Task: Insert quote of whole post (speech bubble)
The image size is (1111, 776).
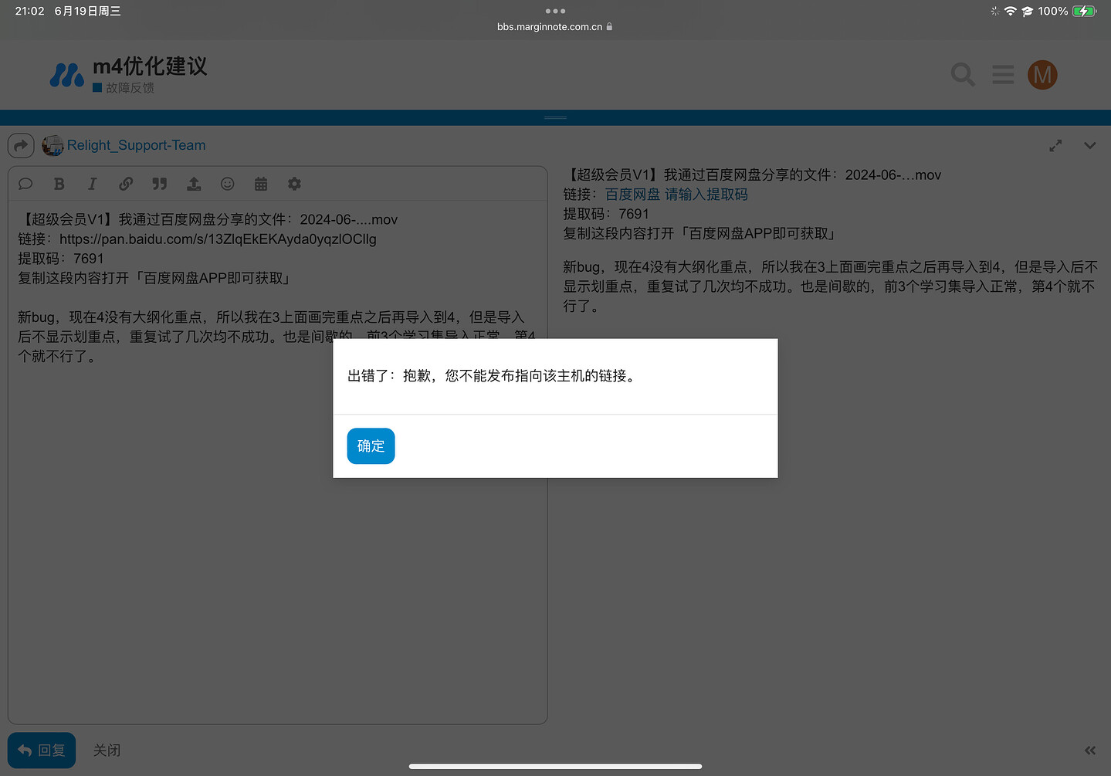Action: (25, 184)
